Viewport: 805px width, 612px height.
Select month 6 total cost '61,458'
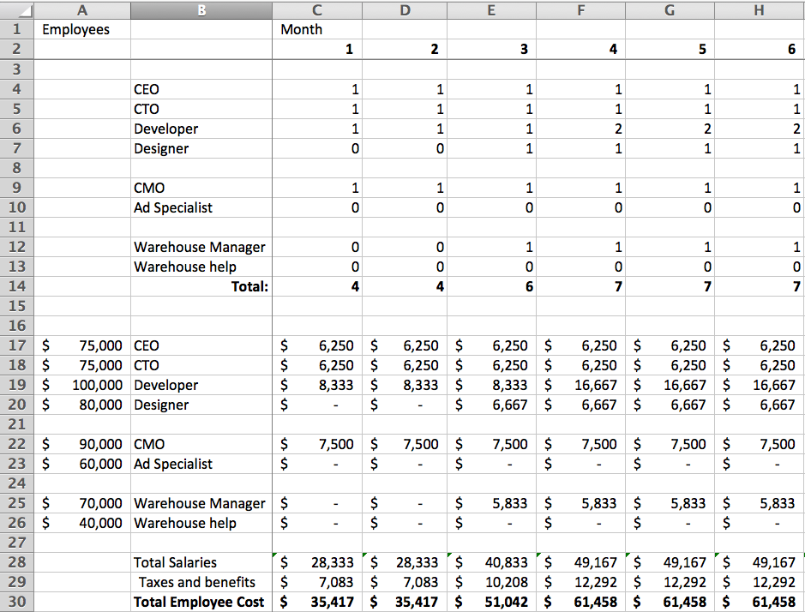pyautogui.click(x=760, y=602)
